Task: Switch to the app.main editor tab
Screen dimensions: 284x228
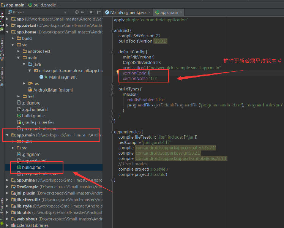Action: pos(169,12)
